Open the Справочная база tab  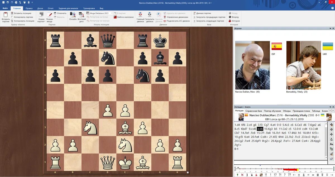[253, 111]
